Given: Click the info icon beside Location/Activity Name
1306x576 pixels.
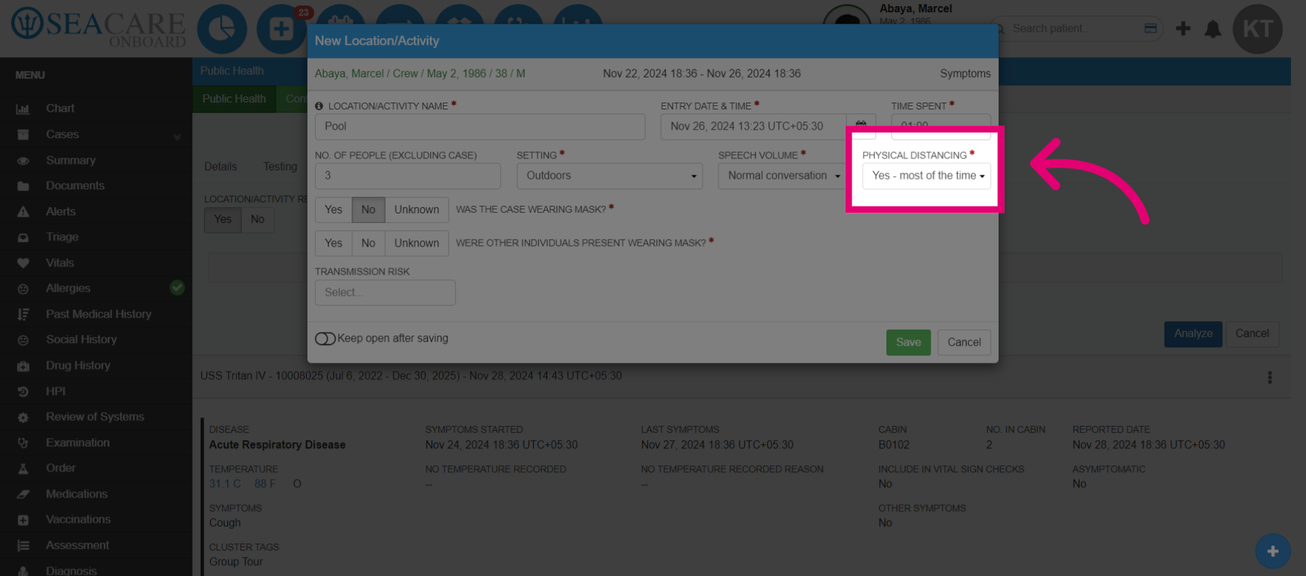Looking at the screenshot, I should click(319, 106).
